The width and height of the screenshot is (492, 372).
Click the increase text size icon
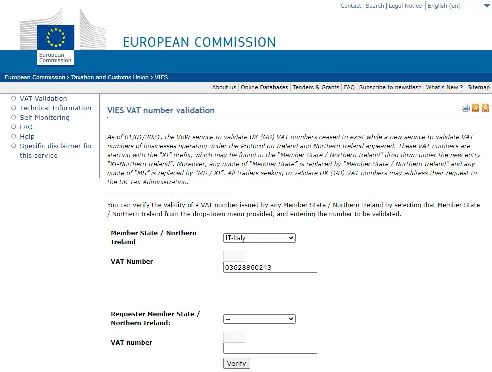[x=485, y=108]
